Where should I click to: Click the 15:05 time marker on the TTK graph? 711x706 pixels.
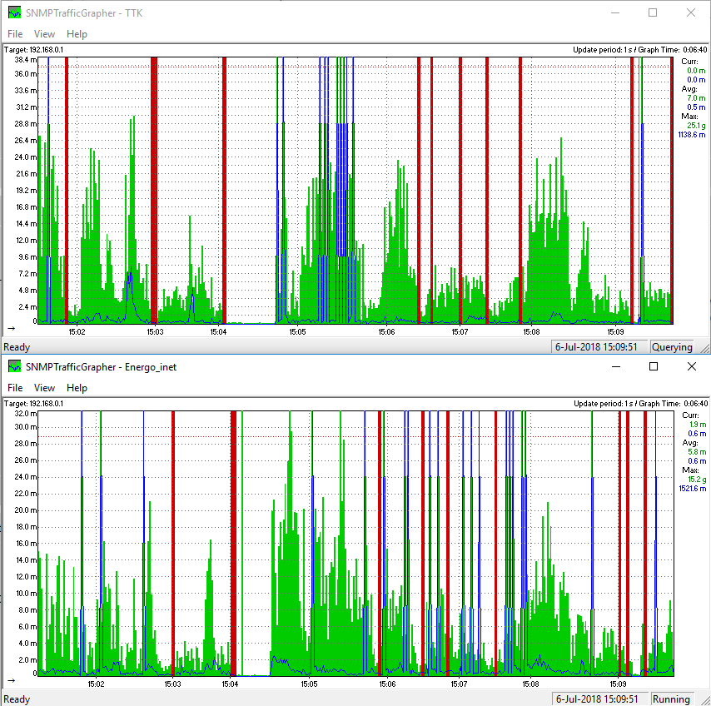coord(297,331)
